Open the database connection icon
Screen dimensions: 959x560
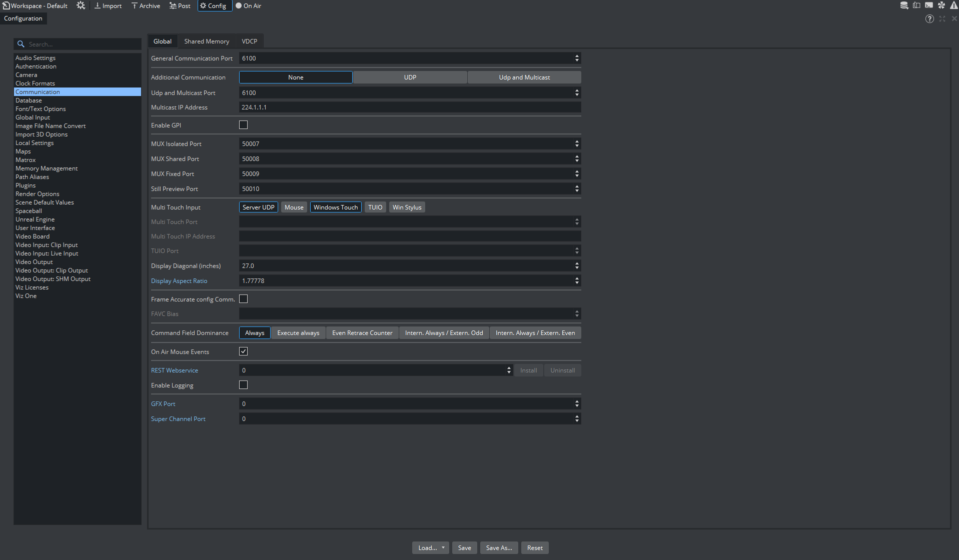904,5
